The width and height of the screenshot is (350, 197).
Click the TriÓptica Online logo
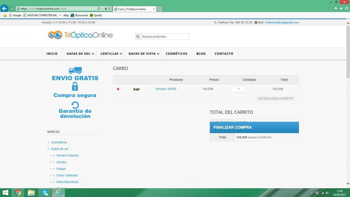(x=80, y=35)
